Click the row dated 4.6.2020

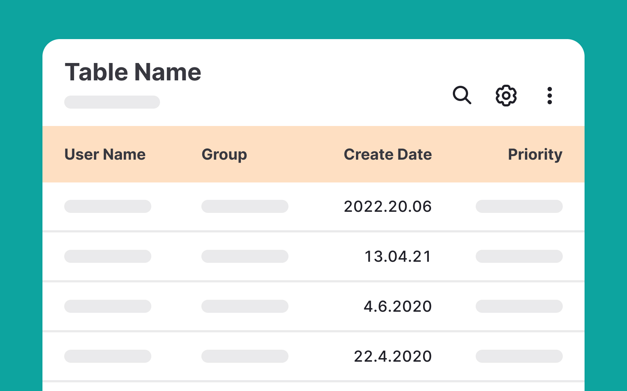(x=397, y=306)
